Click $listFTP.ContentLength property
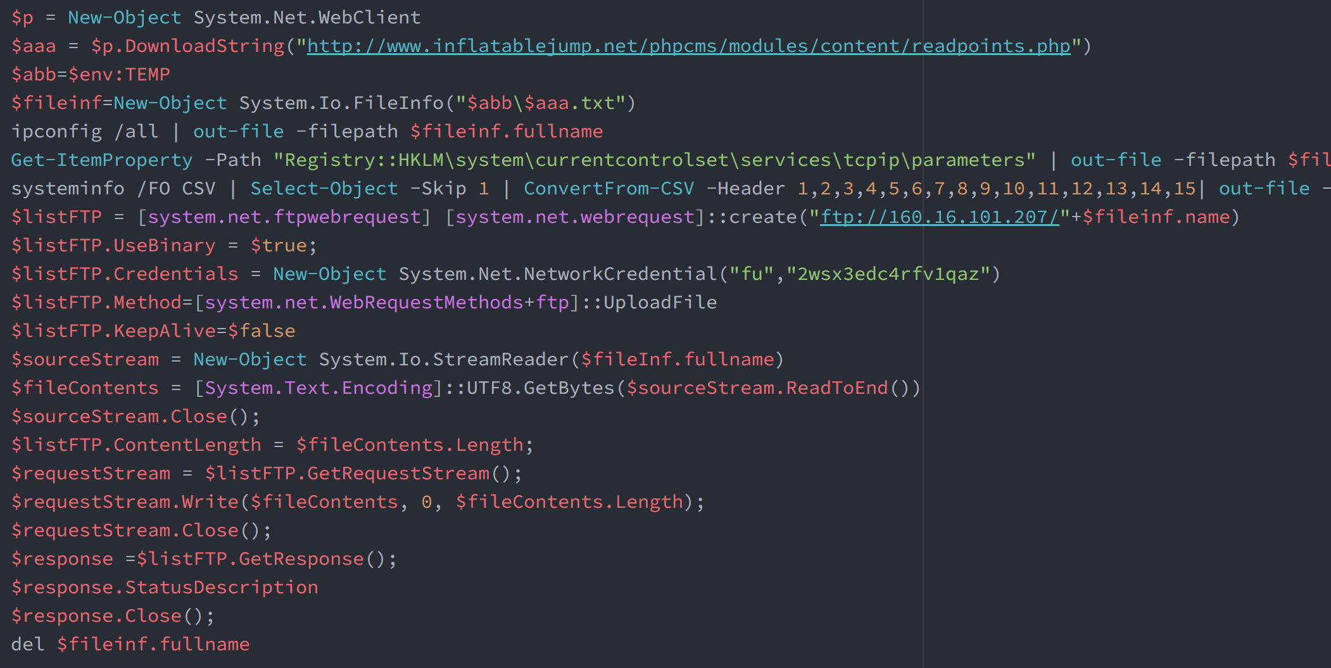 coord(136,445)
